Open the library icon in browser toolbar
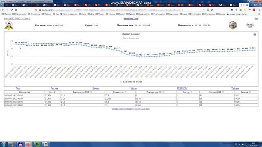The image size is (262, 147). 241,10
